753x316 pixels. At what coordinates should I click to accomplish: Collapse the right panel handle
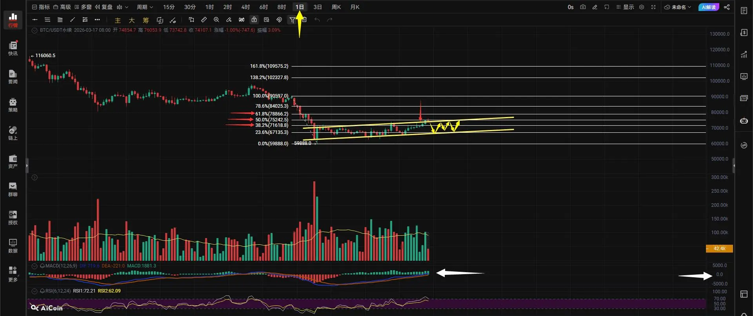point(734,166)
